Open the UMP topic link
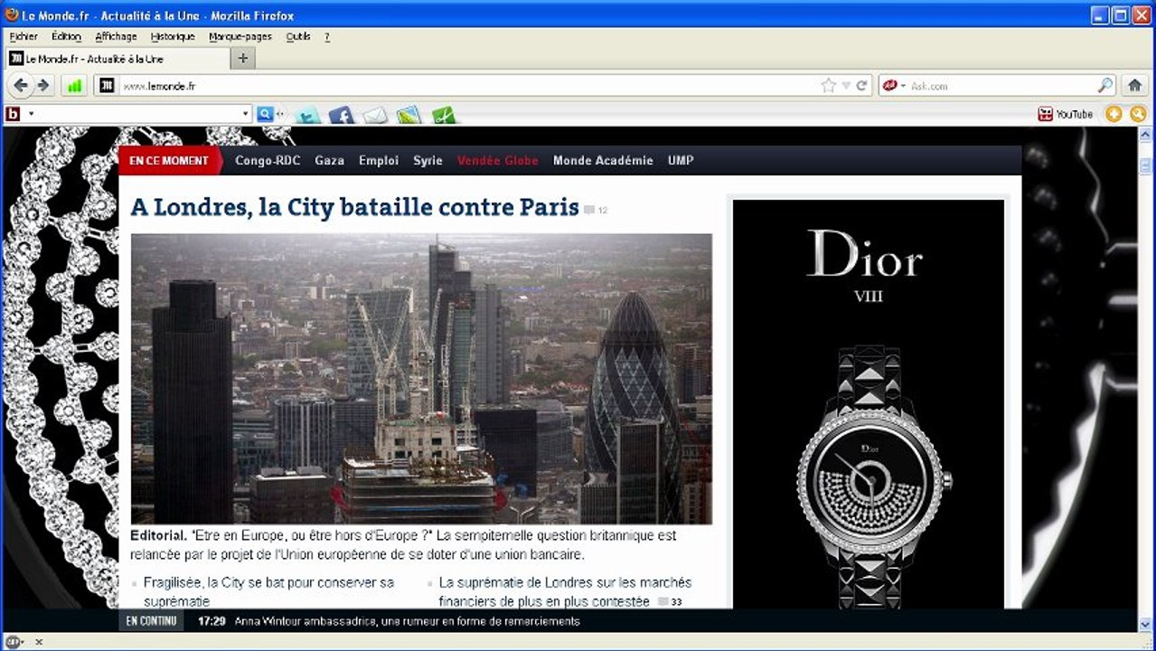This screenshot has height=651, width=1156. tap(681, 161)
